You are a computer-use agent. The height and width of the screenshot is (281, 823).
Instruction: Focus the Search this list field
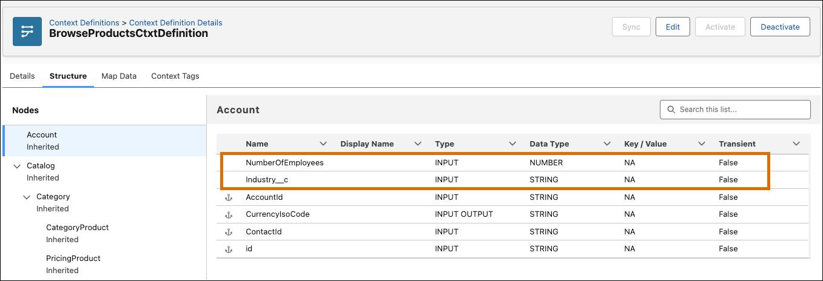point(735,110)
